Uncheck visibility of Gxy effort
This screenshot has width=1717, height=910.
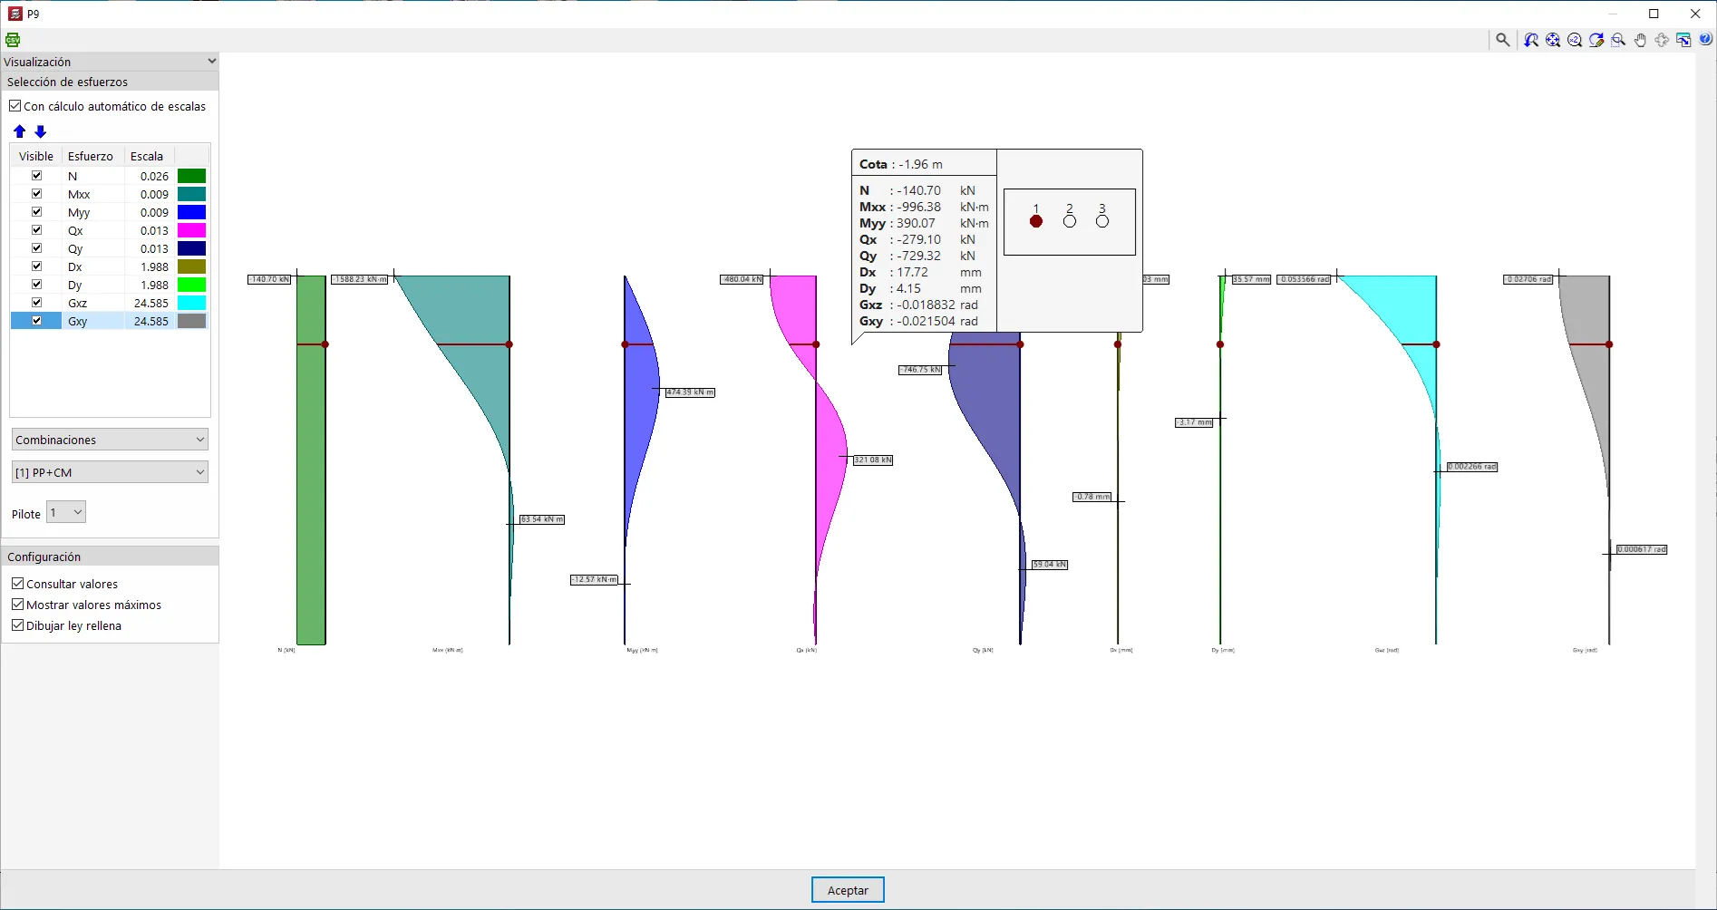click(x=36, y=321)
